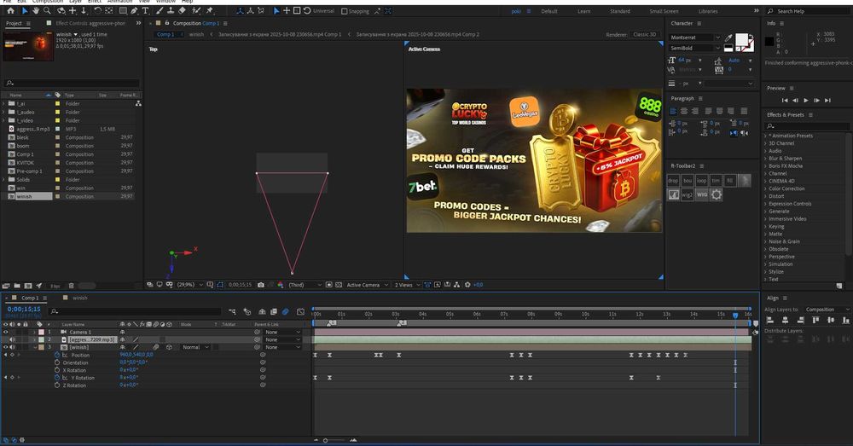Take a snapshot with the camera icon
This screenshot has height=446, width=853.
pos(260,285)
